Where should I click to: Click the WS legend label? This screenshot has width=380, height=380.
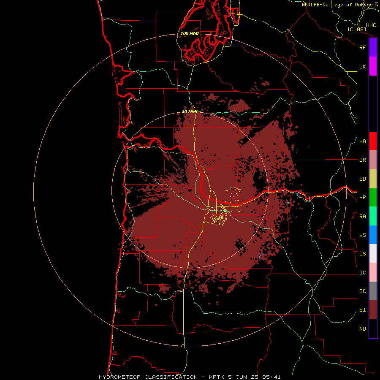coord(362,235)
